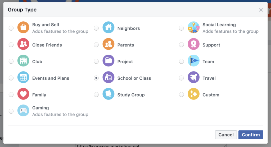
Task: Click the Team label text
Action: click(208, 61)
